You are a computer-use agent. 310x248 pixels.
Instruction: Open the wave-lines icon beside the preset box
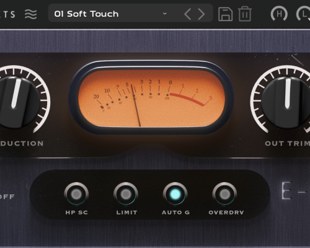point(31,14)
